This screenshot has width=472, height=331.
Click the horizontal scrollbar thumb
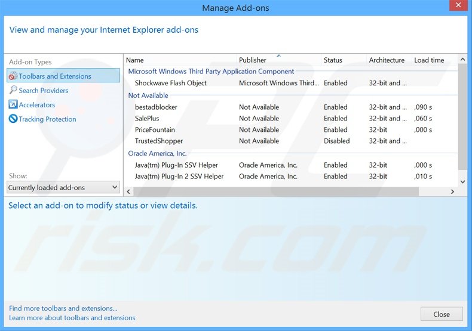pos(276,191)
